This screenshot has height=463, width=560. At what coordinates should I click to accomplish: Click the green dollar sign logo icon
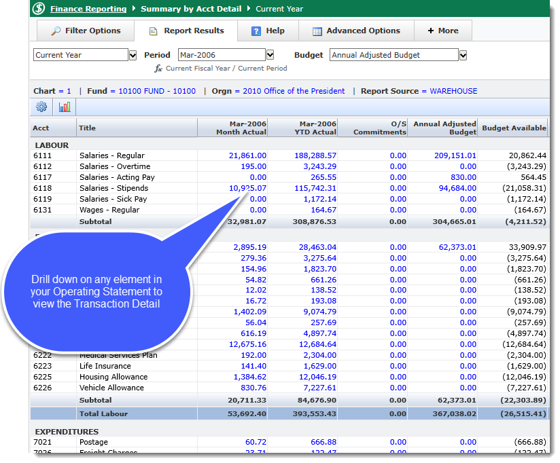coord(39,9)
